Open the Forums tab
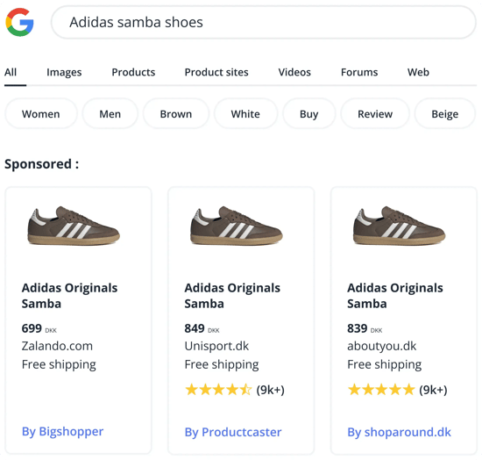 pos(359,72)
